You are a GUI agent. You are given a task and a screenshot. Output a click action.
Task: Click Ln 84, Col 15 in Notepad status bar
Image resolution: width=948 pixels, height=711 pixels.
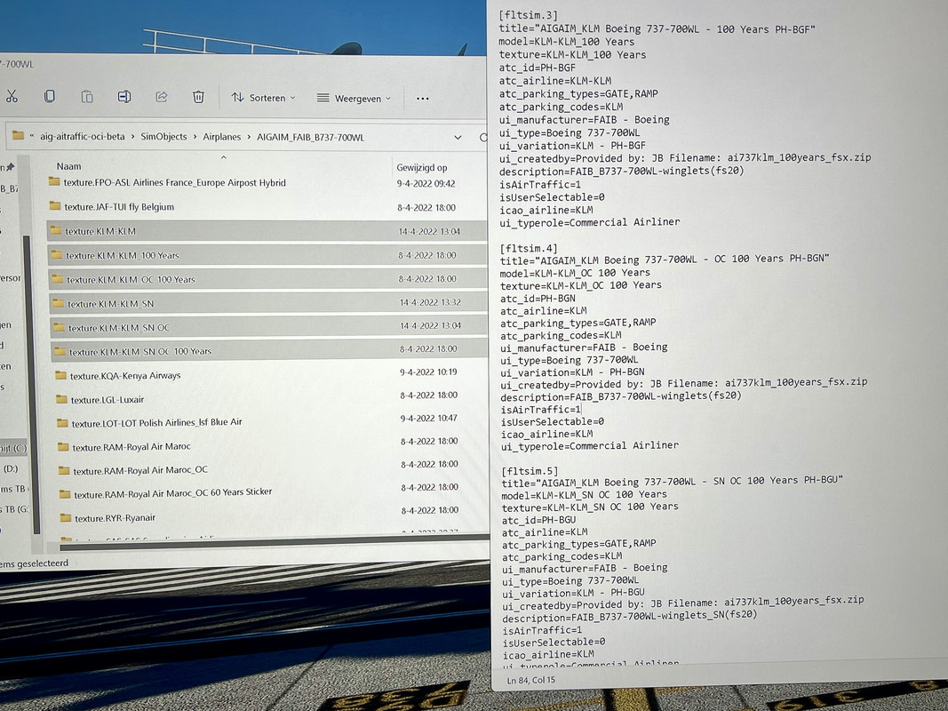[530, 680]
